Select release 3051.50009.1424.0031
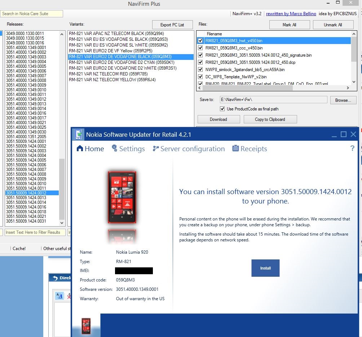Image resolution: width=362 pixels, height=337 pixels. (32, 221)
